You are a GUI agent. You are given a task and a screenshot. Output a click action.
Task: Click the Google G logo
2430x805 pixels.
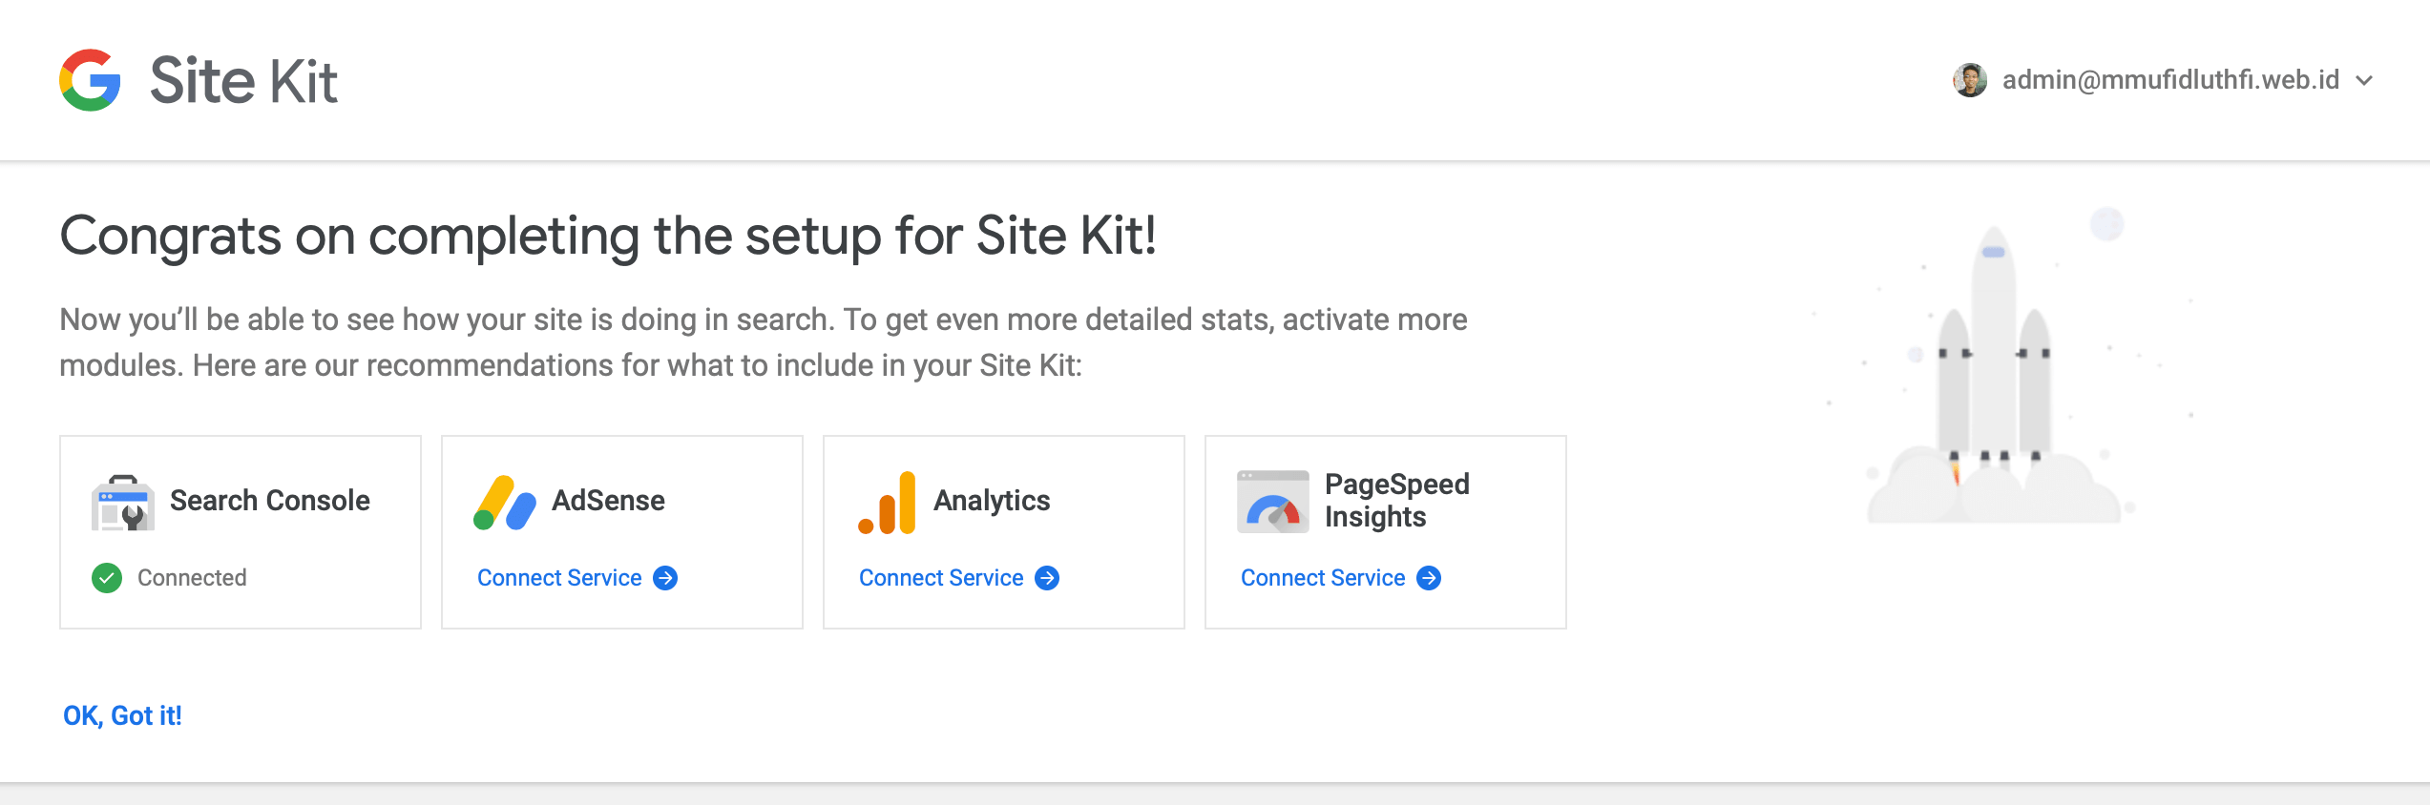pyautogui.click(x=90, y=80)
